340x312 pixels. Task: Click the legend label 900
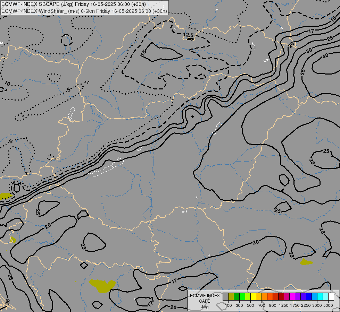pos(273,305)
